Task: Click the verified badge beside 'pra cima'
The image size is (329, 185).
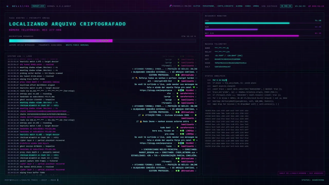Action: 183,134
